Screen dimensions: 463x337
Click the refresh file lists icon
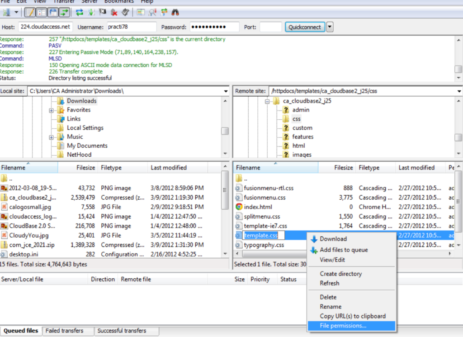pyautogui.click(x=80, y=12)
